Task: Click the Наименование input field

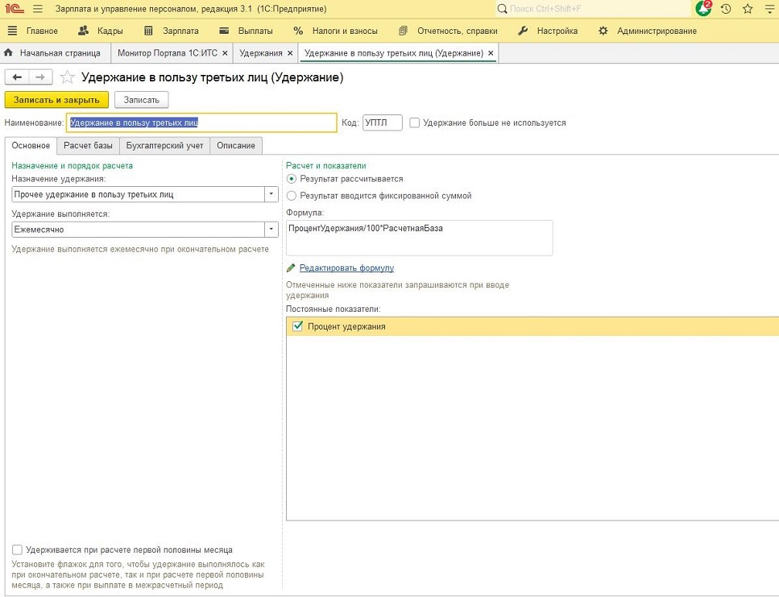Action: pos(201,122)
